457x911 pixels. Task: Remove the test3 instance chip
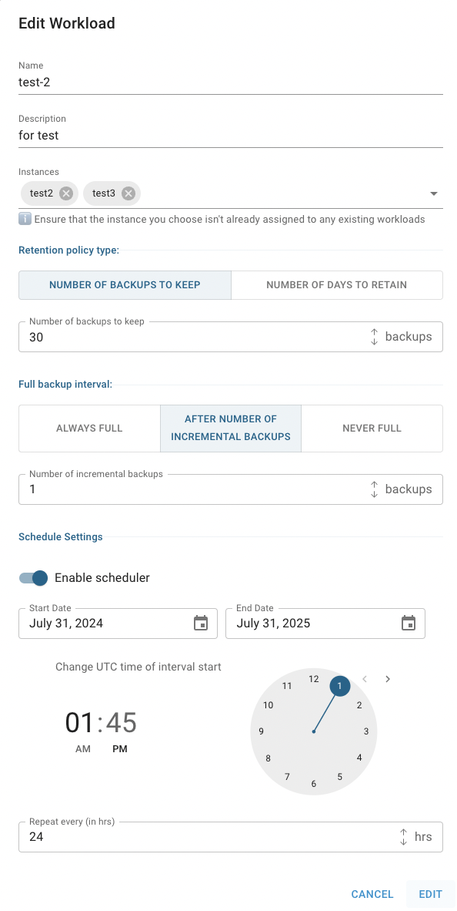(x=128, y=193)
